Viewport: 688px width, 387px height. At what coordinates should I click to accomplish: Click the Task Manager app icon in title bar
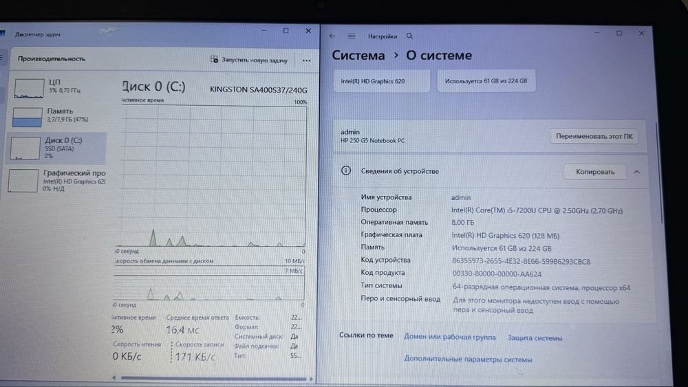coord(2,34)
